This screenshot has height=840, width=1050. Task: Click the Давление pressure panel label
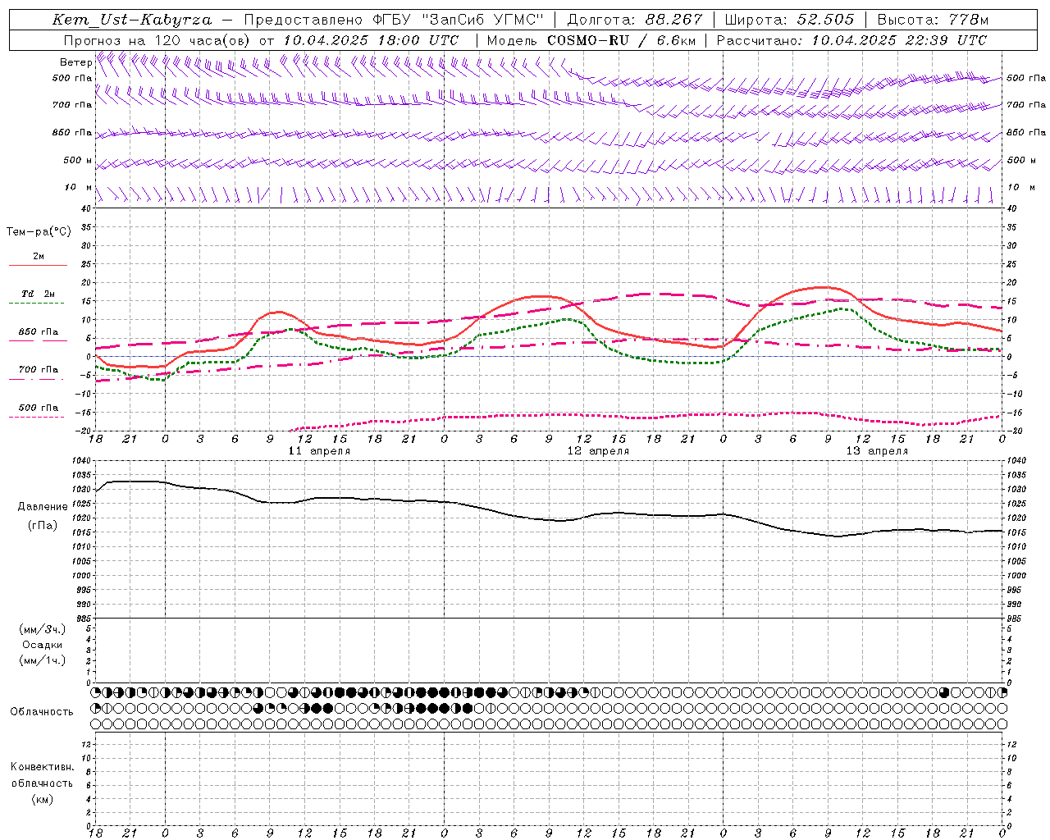click(43, 507)
